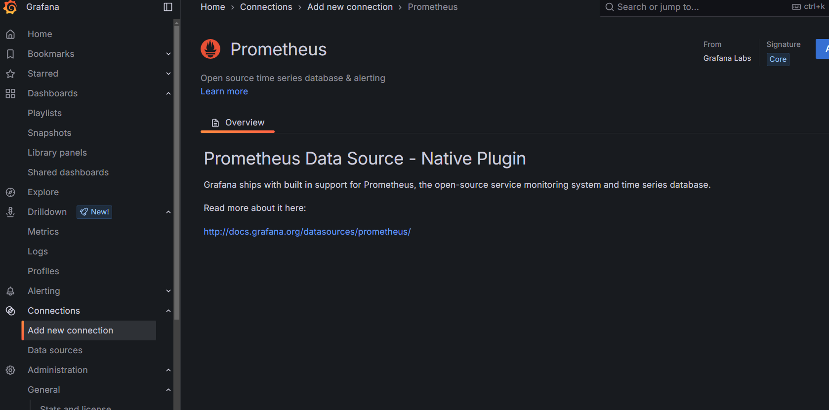Open Explore in the sidebar
Image resolution: width=829 pixels, height=410 pixels.
point(43,192)
